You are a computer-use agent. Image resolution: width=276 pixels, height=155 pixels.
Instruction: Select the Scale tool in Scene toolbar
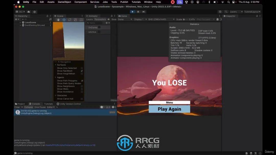75,20
